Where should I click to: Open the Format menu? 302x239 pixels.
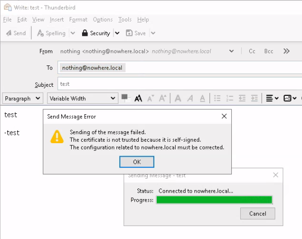pos(78,19)
